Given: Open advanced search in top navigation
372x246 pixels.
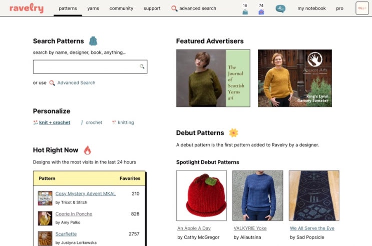Looking at the screenshot, I should click(198, 8).
